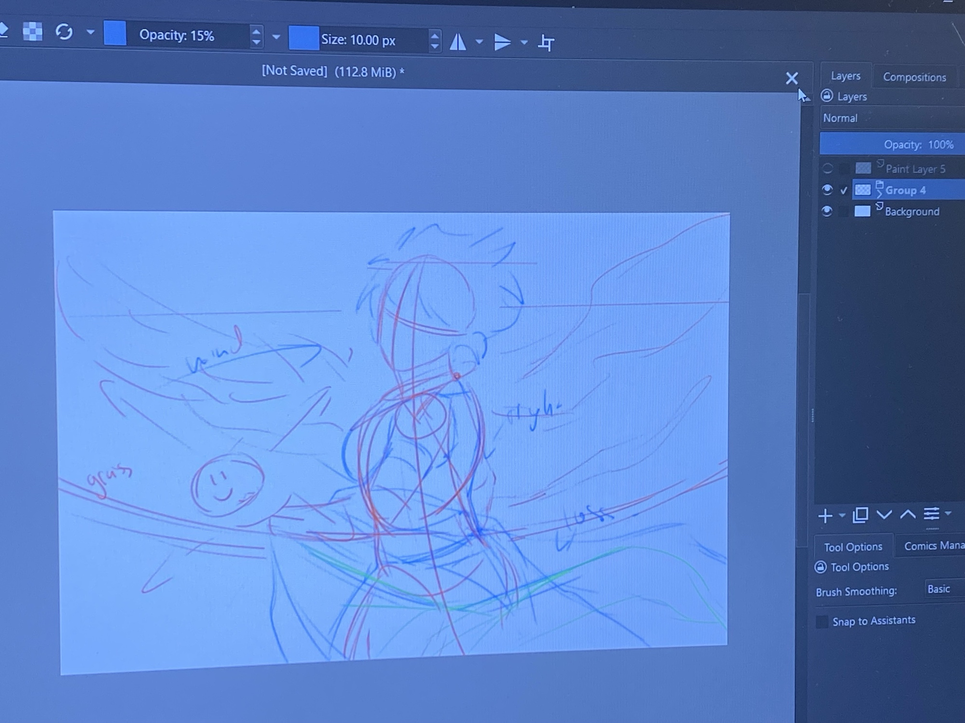Move layer up with chevron icon
The image size is (965, 723).
tap(908, 514)
